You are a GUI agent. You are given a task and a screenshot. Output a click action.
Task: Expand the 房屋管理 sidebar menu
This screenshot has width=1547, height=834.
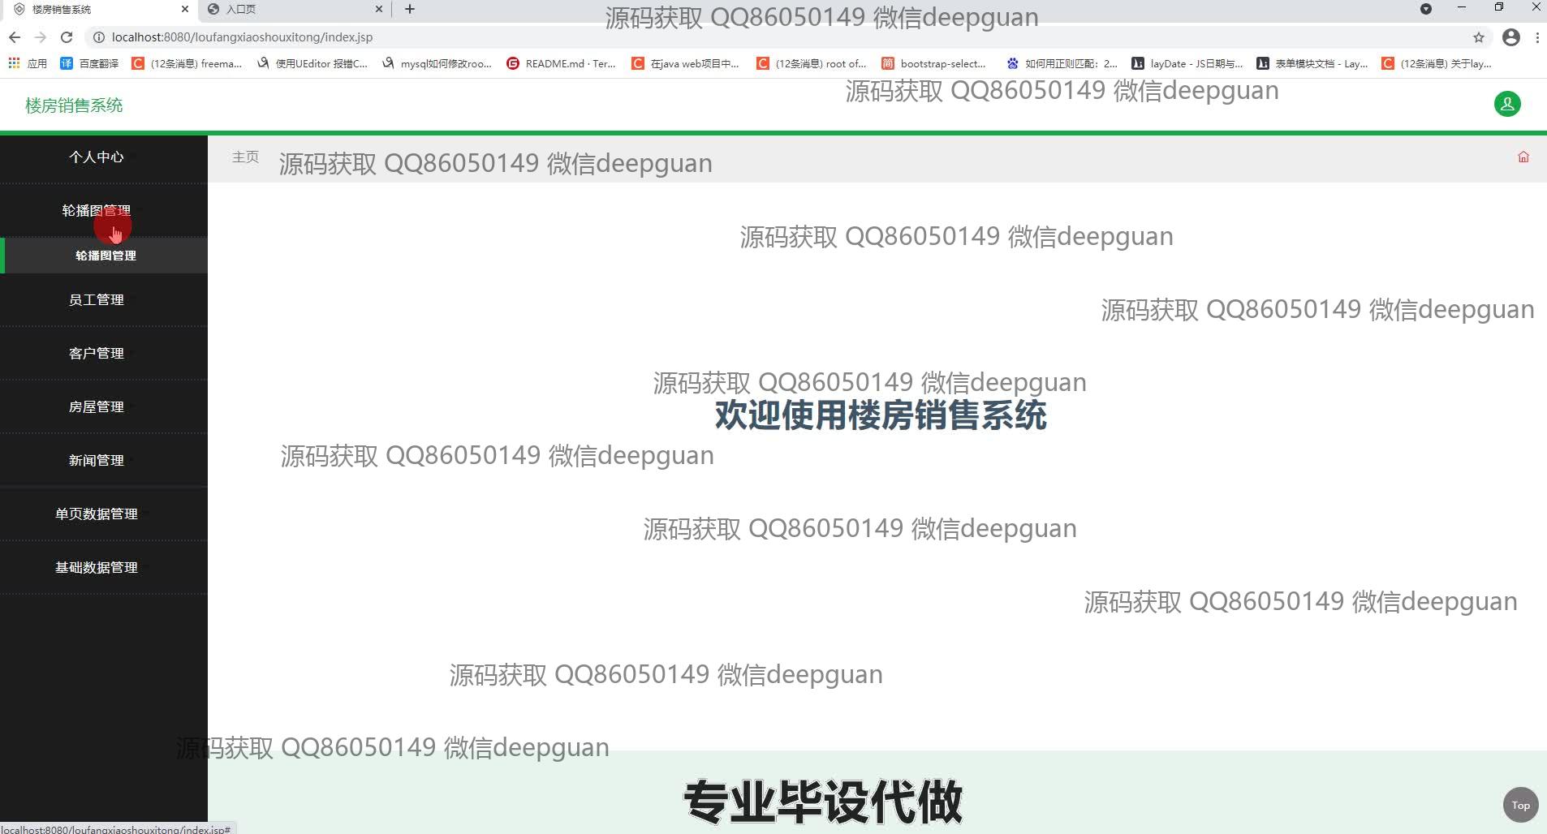[x=97, y=407]
